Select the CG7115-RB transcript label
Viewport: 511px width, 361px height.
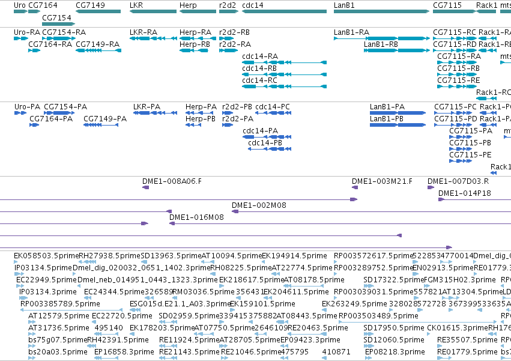click(x=459, y=68)
